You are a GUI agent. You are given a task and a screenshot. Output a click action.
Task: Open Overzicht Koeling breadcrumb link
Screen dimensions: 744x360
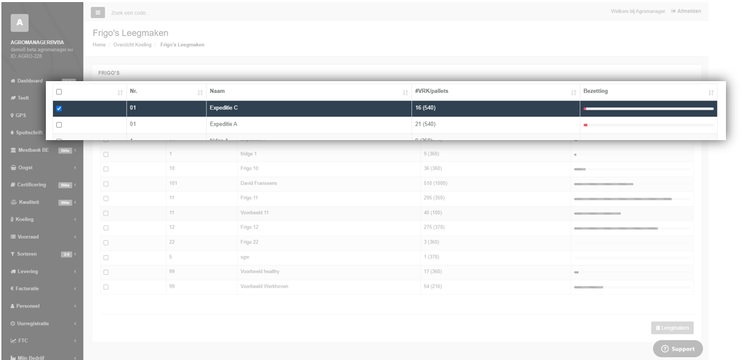[x=133, y=44]
